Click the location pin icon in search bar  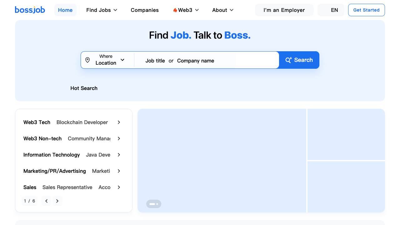tap(87, 60)
